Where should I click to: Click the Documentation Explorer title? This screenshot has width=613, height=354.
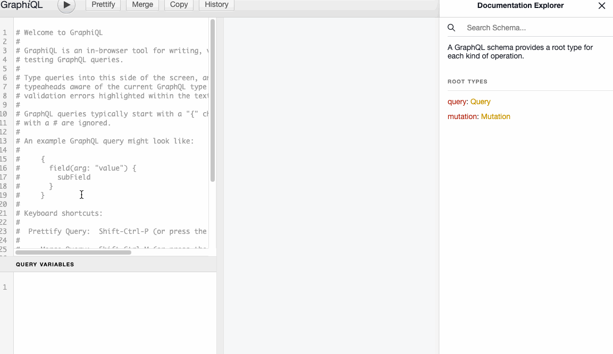(520, 5)
